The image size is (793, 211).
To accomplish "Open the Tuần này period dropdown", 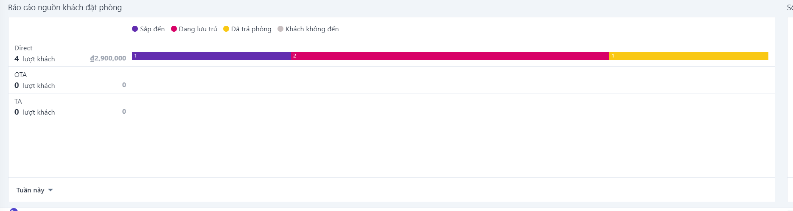I will point(31,190).
